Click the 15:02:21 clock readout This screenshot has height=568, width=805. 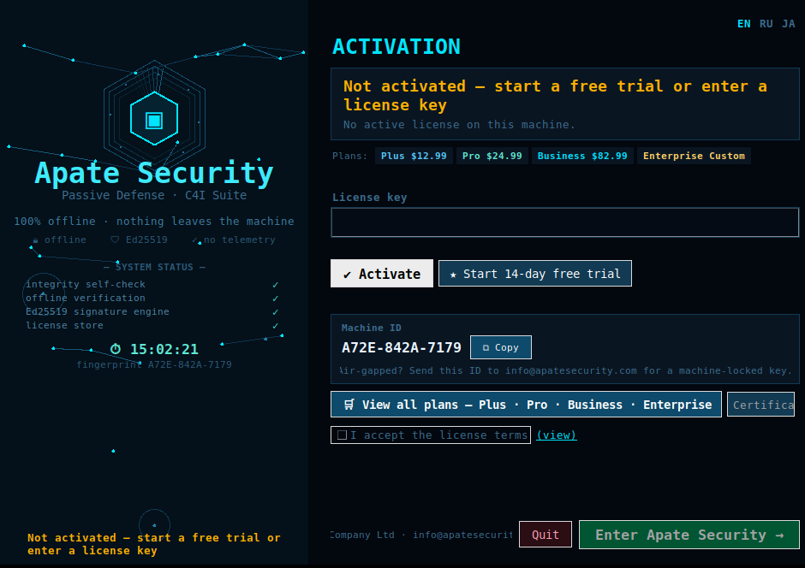164,349
